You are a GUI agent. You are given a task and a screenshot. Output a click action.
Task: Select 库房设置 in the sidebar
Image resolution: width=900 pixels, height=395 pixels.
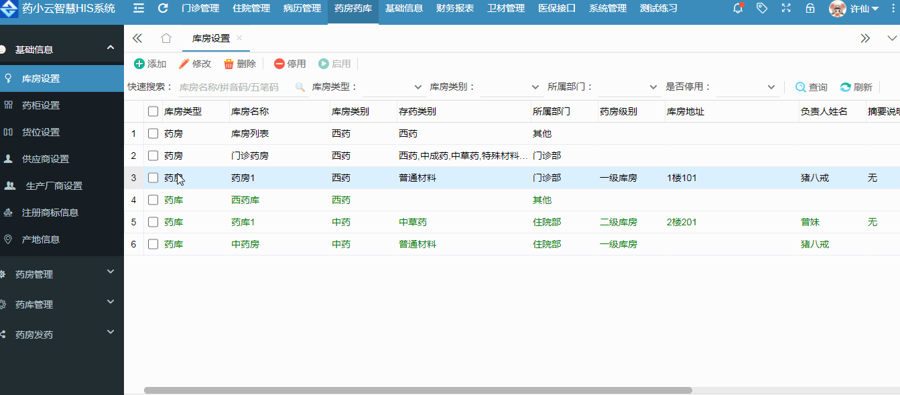[x=62, y=78]
